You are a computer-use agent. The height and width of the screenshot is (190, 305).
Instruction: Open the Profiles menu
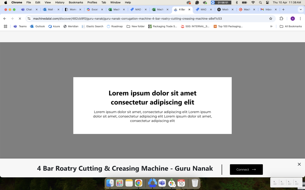[x=92, y=2]
